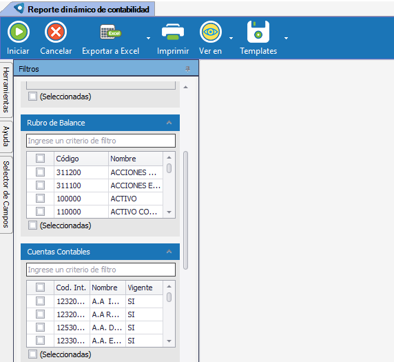Click the Filtros panel vertical scrollbar thumb

tap(186, 210)
